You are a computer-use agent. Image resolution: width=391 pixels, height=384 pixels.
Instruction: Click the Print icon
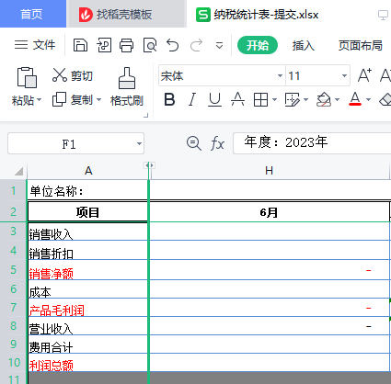(126, 45)
